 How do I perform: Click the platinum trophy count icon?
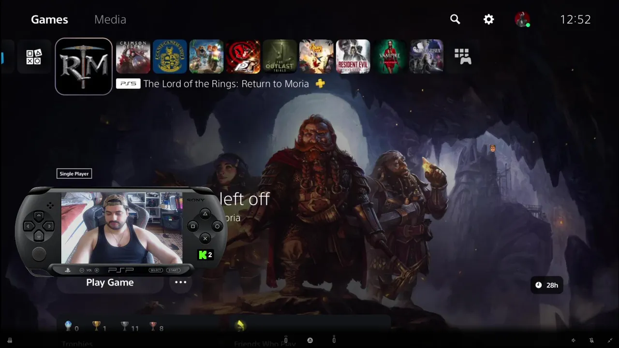coord(68,326)
